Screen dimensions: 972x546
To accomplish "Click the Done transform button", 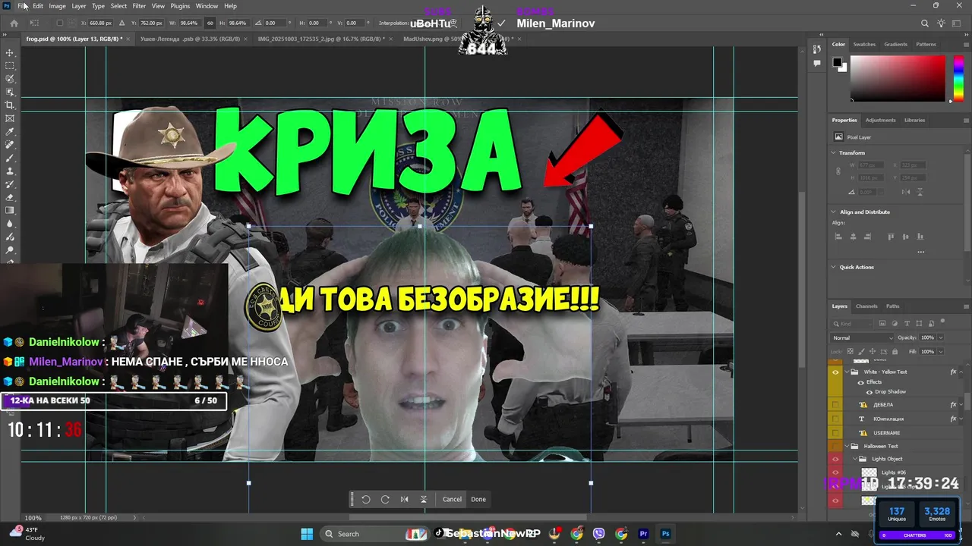I will pos(478,499).
